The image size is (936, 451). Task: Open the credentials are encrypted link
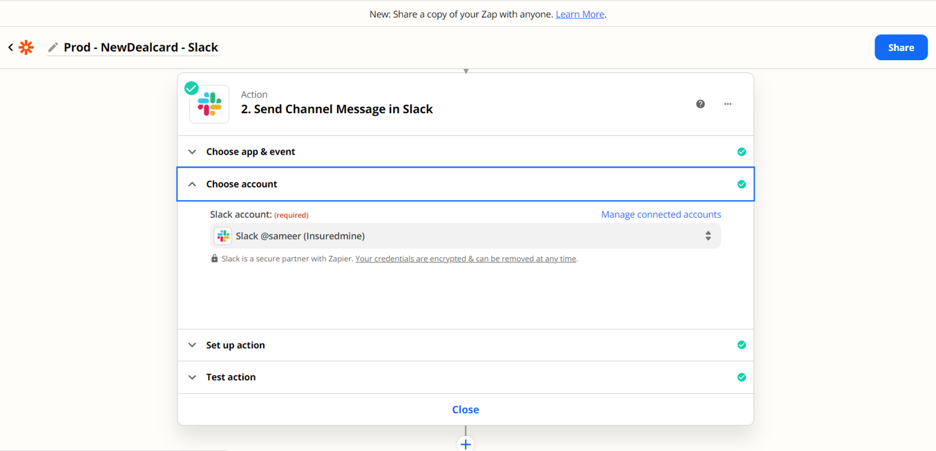(466, 259)
